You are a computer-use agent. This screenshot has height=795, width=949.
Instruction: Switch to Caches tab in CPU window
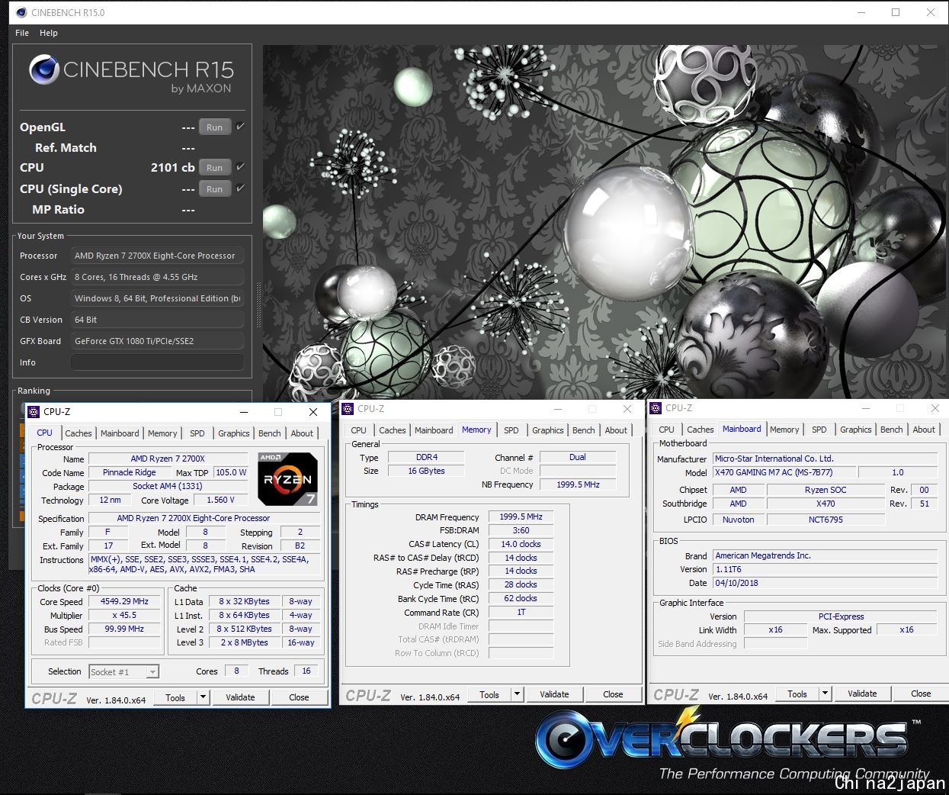pos(79,433)
